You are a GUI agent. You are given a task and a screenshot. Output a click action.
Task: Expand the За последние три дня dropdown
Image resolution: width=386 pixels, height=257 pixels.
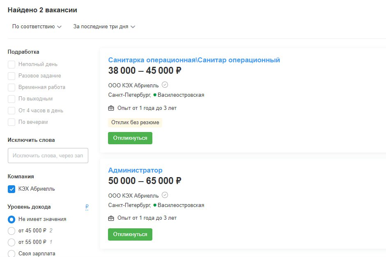(104, 27)
